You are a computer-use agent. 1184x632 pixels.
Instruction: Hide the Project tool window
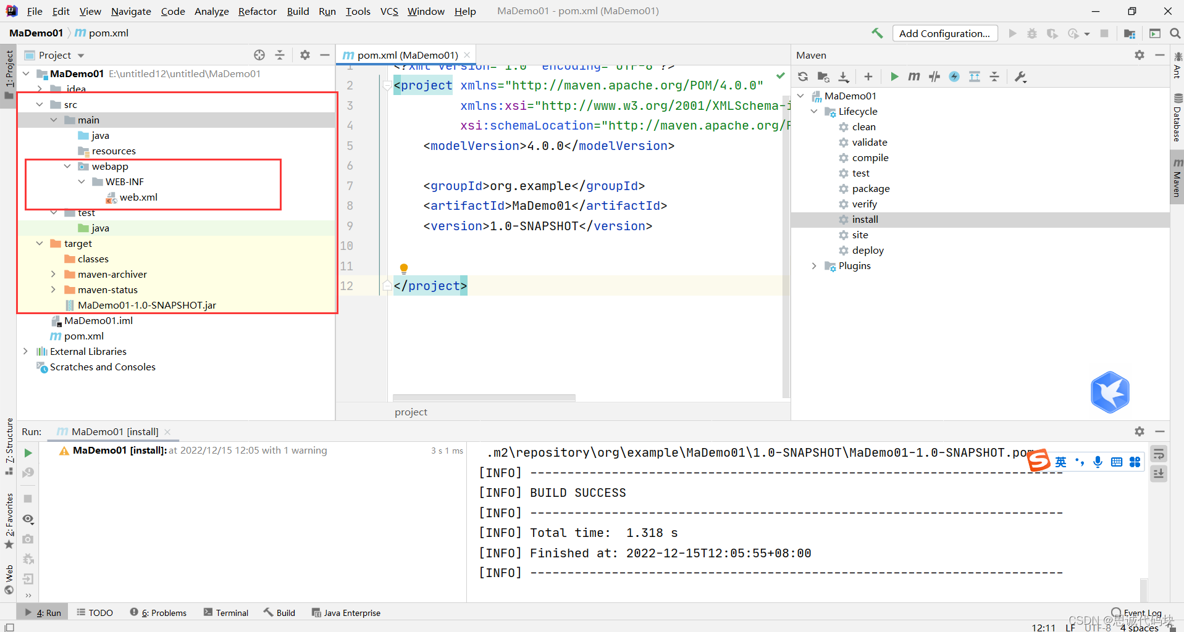(x=325, y=55)
